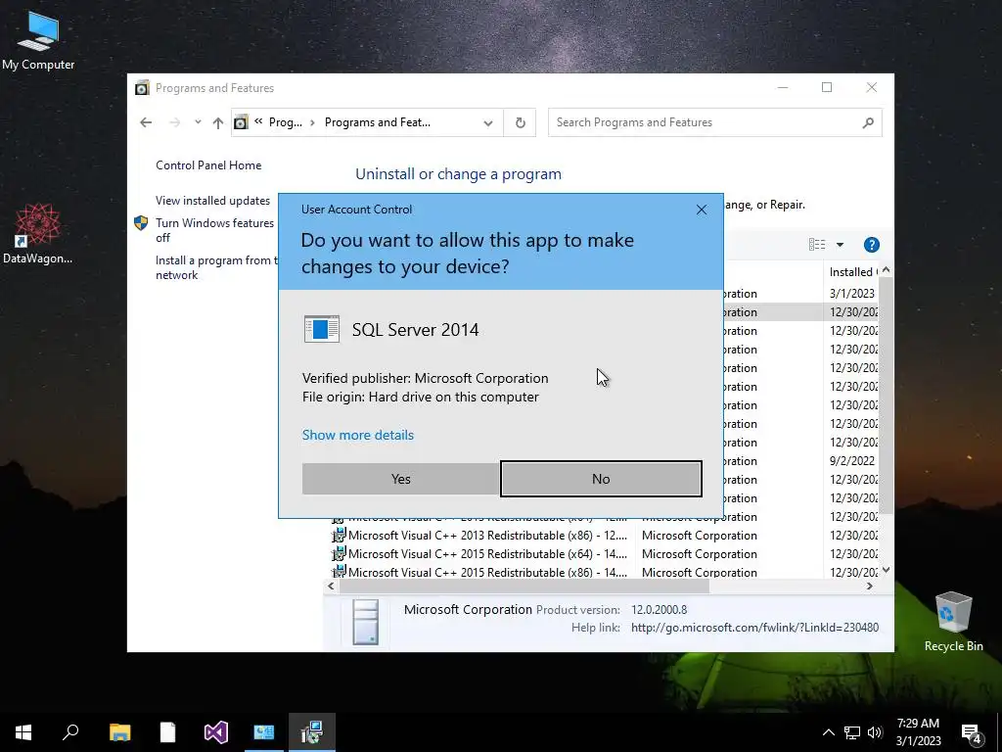Screen dimensions: 1002x752
Task: Click the change view icon
Action: 817,244
